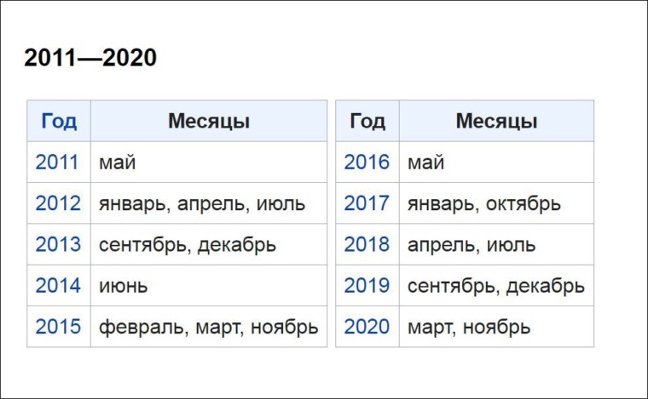Click the "июнь" cell beside 2014
The height and width of the screenshot is (399, 648).
pyautogui.click(x=123, y=285)
